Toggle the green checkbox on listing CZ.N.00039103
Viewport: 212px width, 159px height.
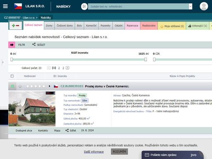click(12, 86)
